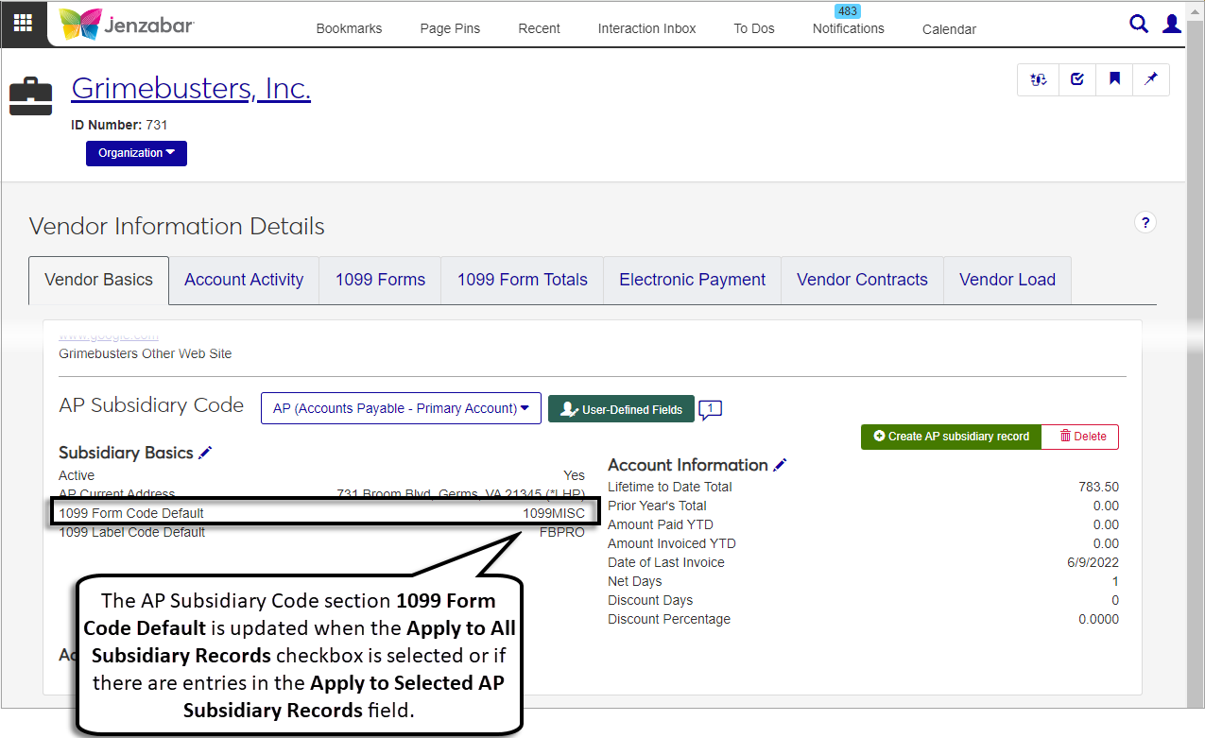Edit Subsidiary Basics with pencil icon

tap(205, 454)
